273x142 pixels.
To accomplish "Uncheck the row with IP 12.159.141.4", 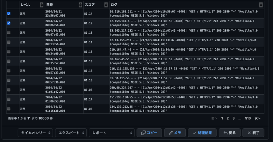I will click(9, 23).
